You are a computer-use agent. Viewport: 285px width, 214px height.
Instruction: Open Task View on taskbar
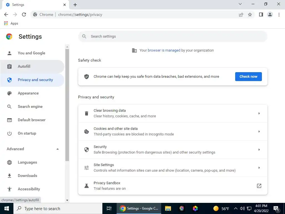[x=109, y=208]
